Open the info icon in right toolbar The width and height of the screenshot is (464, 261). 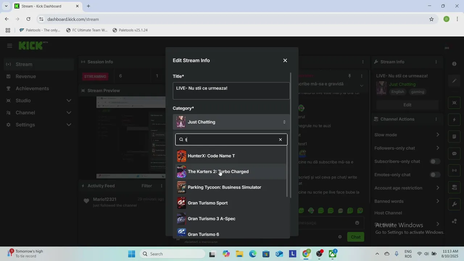pos(454,64)
